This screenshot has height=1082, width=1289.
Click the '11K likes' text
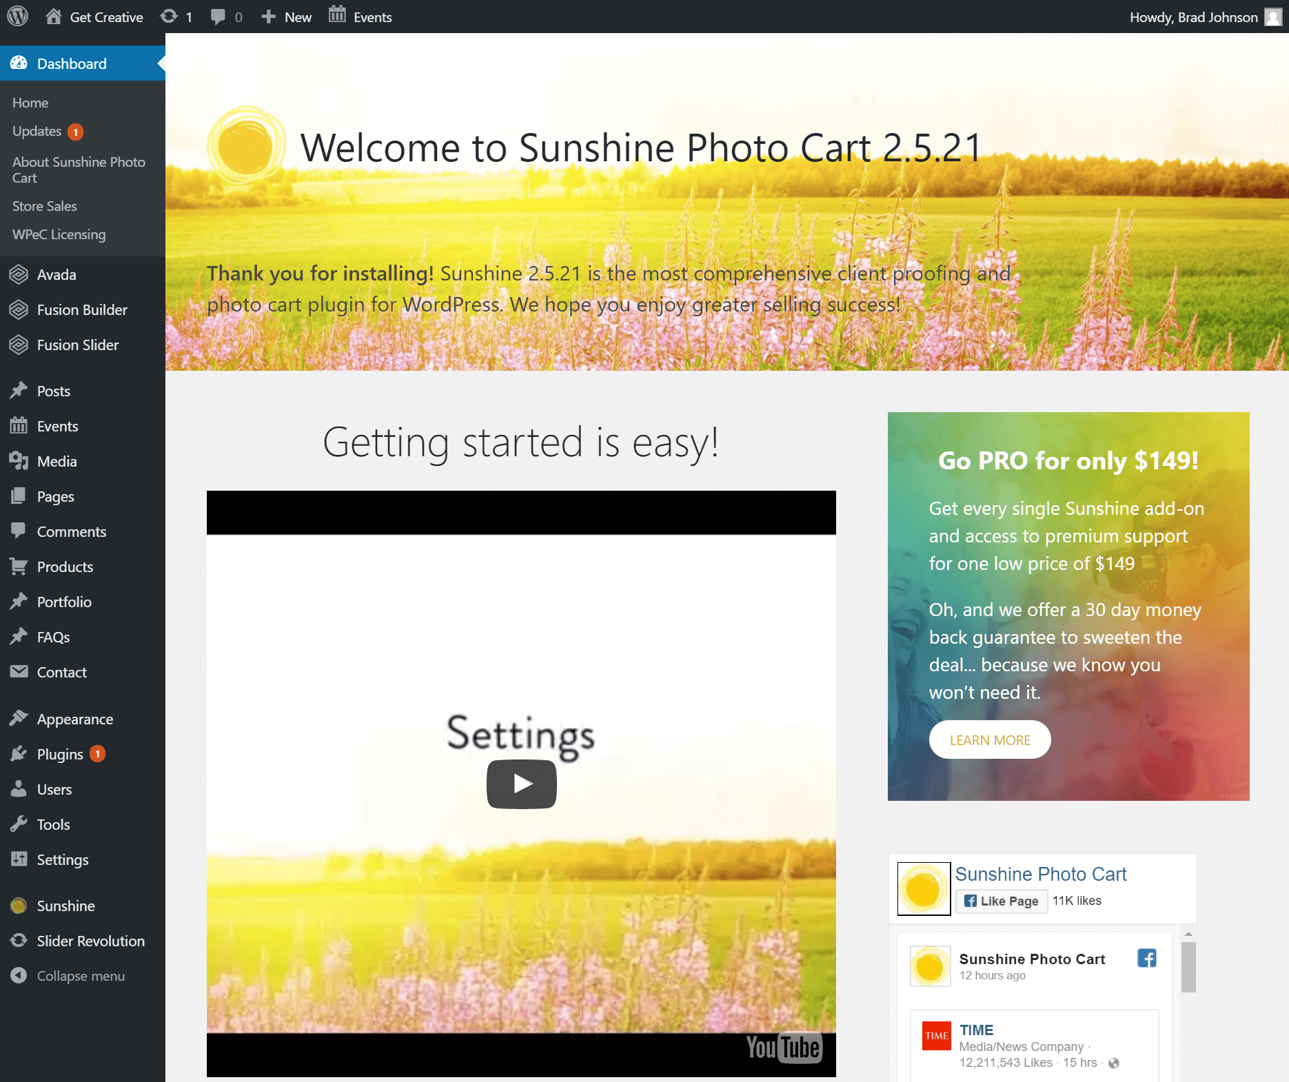(1077, 901)
